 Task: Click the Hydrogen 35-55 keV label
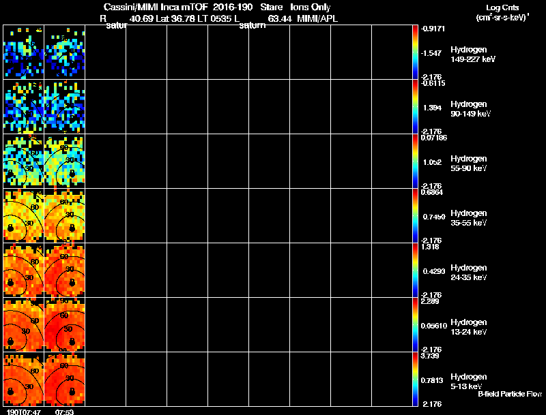(x=469, y=218)
